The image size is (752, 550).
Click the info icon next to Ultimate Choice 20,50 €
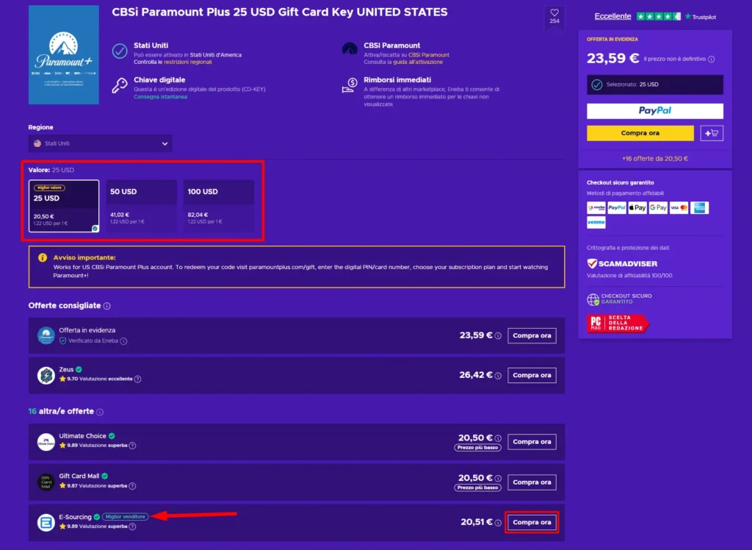pos(498,438)
